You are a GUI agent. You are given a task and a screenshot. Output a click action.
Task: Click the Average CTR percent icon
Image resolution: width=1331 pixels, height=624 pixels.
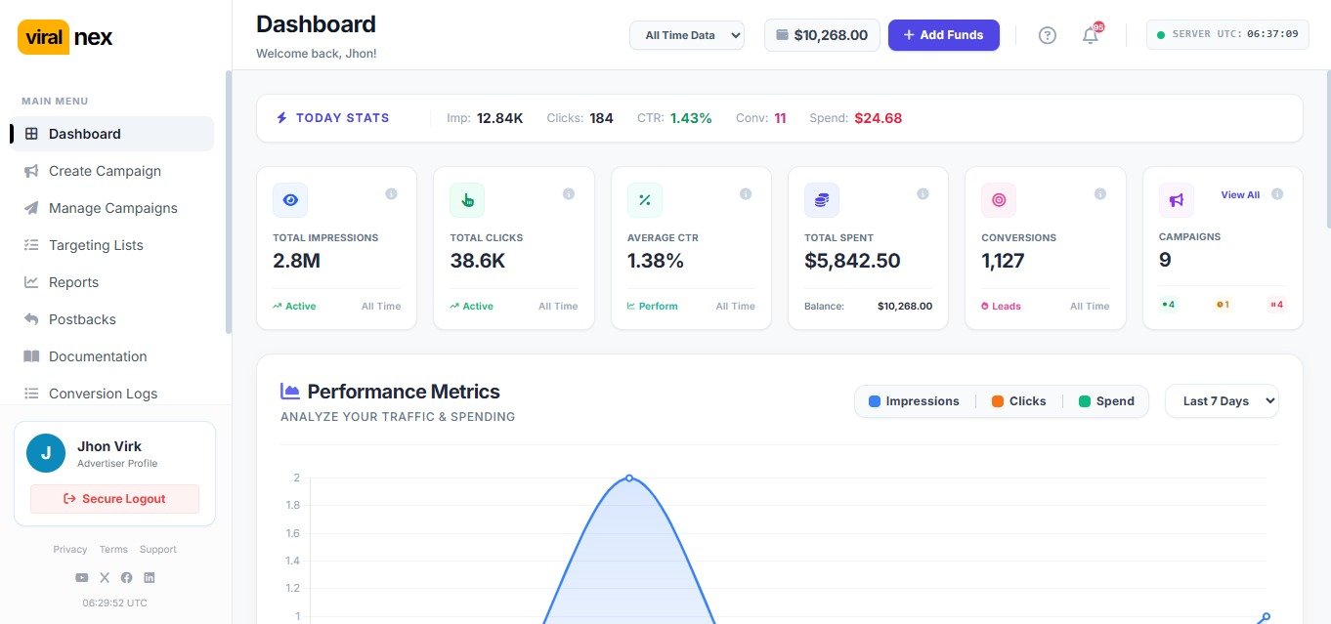(645, 200)
